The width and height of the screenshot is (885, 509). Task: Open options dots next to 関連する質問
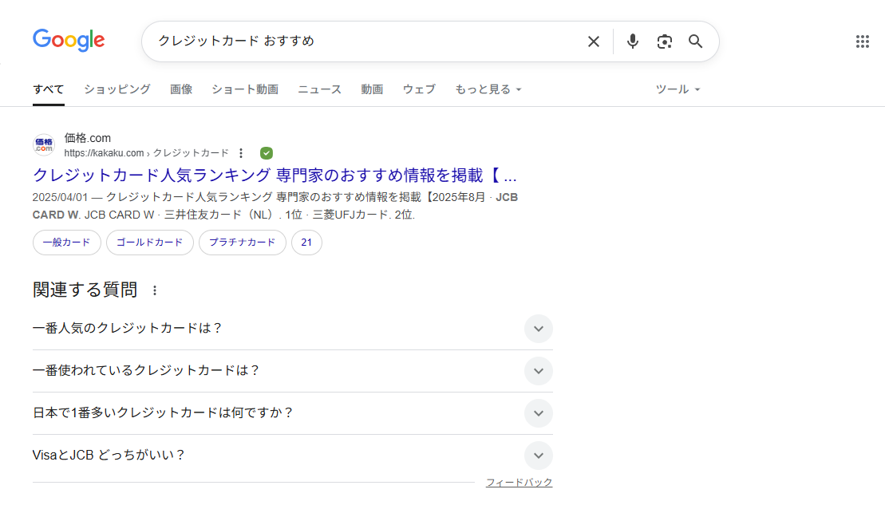(155, 290)
